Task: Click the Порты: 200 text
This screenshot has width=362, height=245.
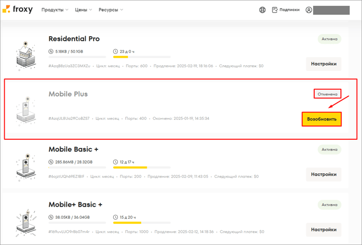Action: [x=130, y=177]
